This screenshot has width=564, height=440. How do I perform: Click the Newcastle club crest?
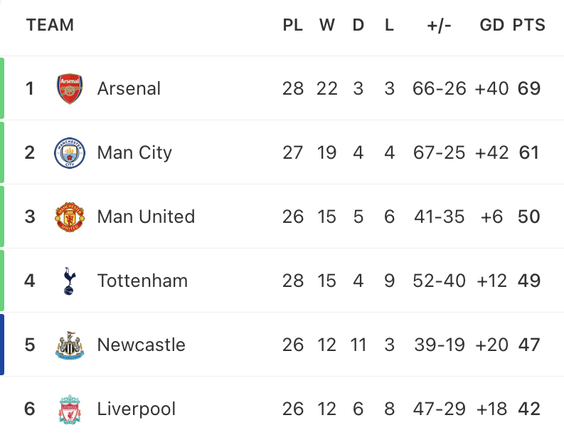pyautogui.click(x=70, y=345)
